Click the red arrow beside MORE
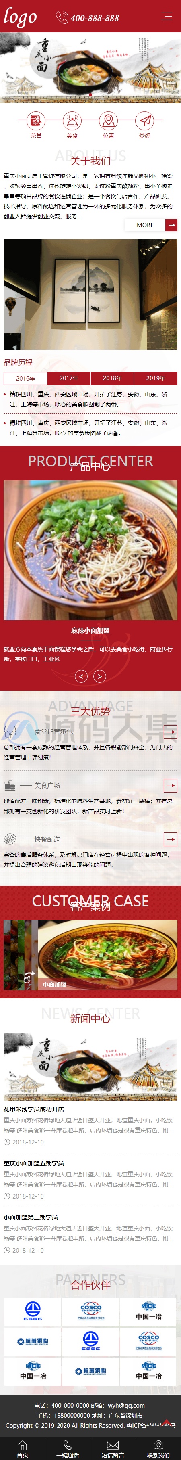This screenshot has width=181, height=1460. point(171,225)
